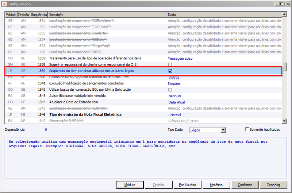Select row 1831 Localização do componente CGFunctions
Image resolution: width=292 pixels, height=193 pixels.
[x=143, y=21]
